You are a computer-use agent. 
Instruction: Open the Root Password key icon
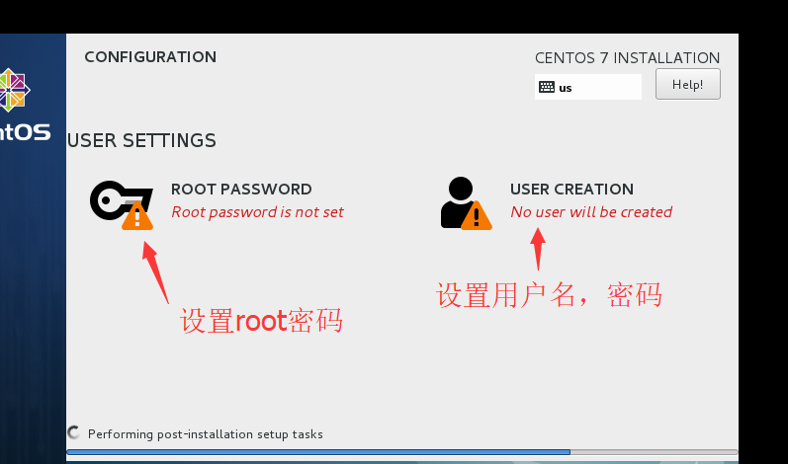tap(121, 204)
